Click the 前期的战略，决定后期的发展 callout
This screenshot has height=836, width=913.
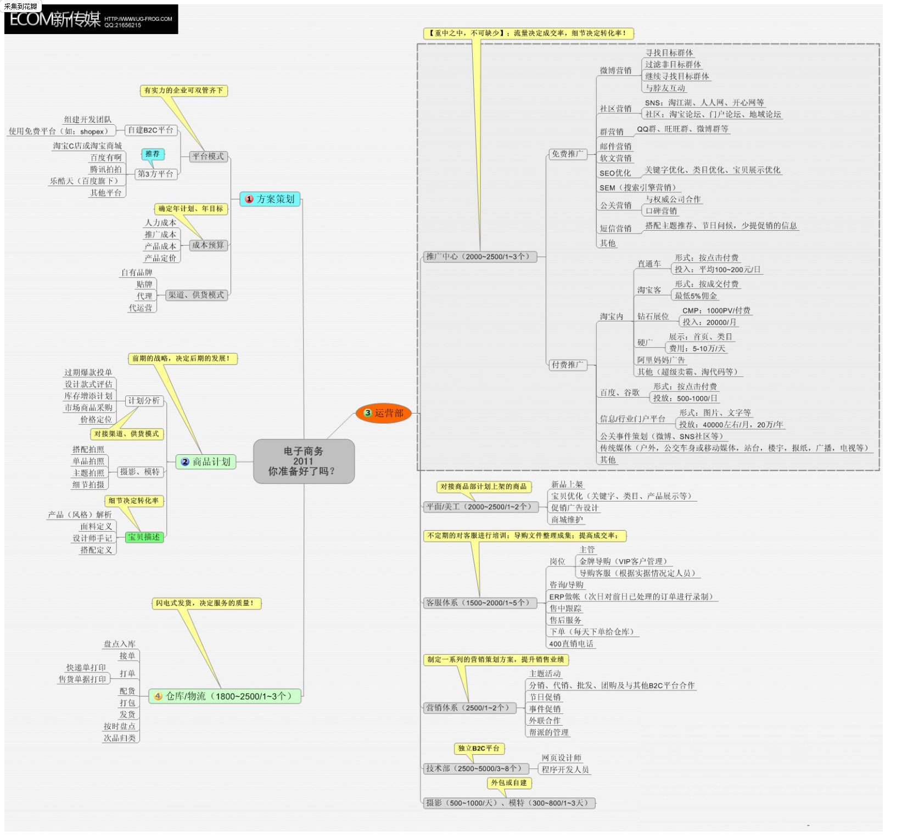click(x=182, y=358)
